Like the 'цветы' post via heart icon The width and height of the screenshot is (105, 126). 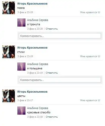(x=99, y=100)
